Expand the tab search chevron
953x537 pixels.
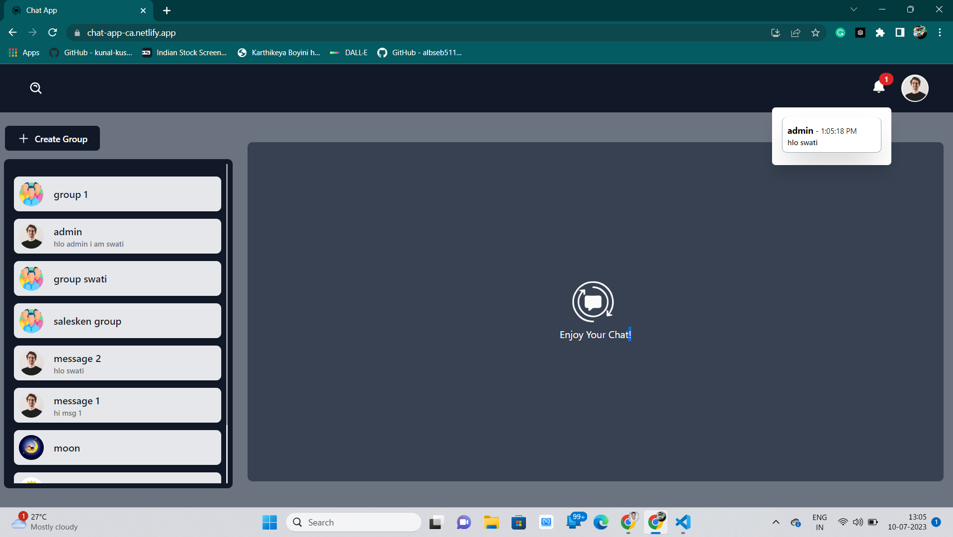854,9
